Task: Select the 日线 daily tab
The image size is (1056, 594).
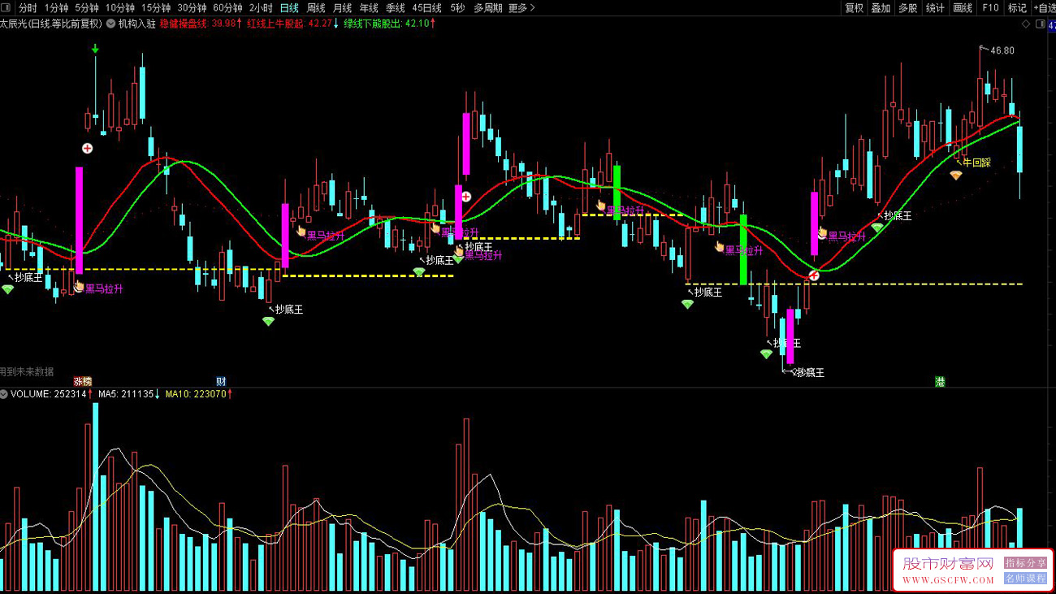Action: pyautogui.click(x=289, y=8)
